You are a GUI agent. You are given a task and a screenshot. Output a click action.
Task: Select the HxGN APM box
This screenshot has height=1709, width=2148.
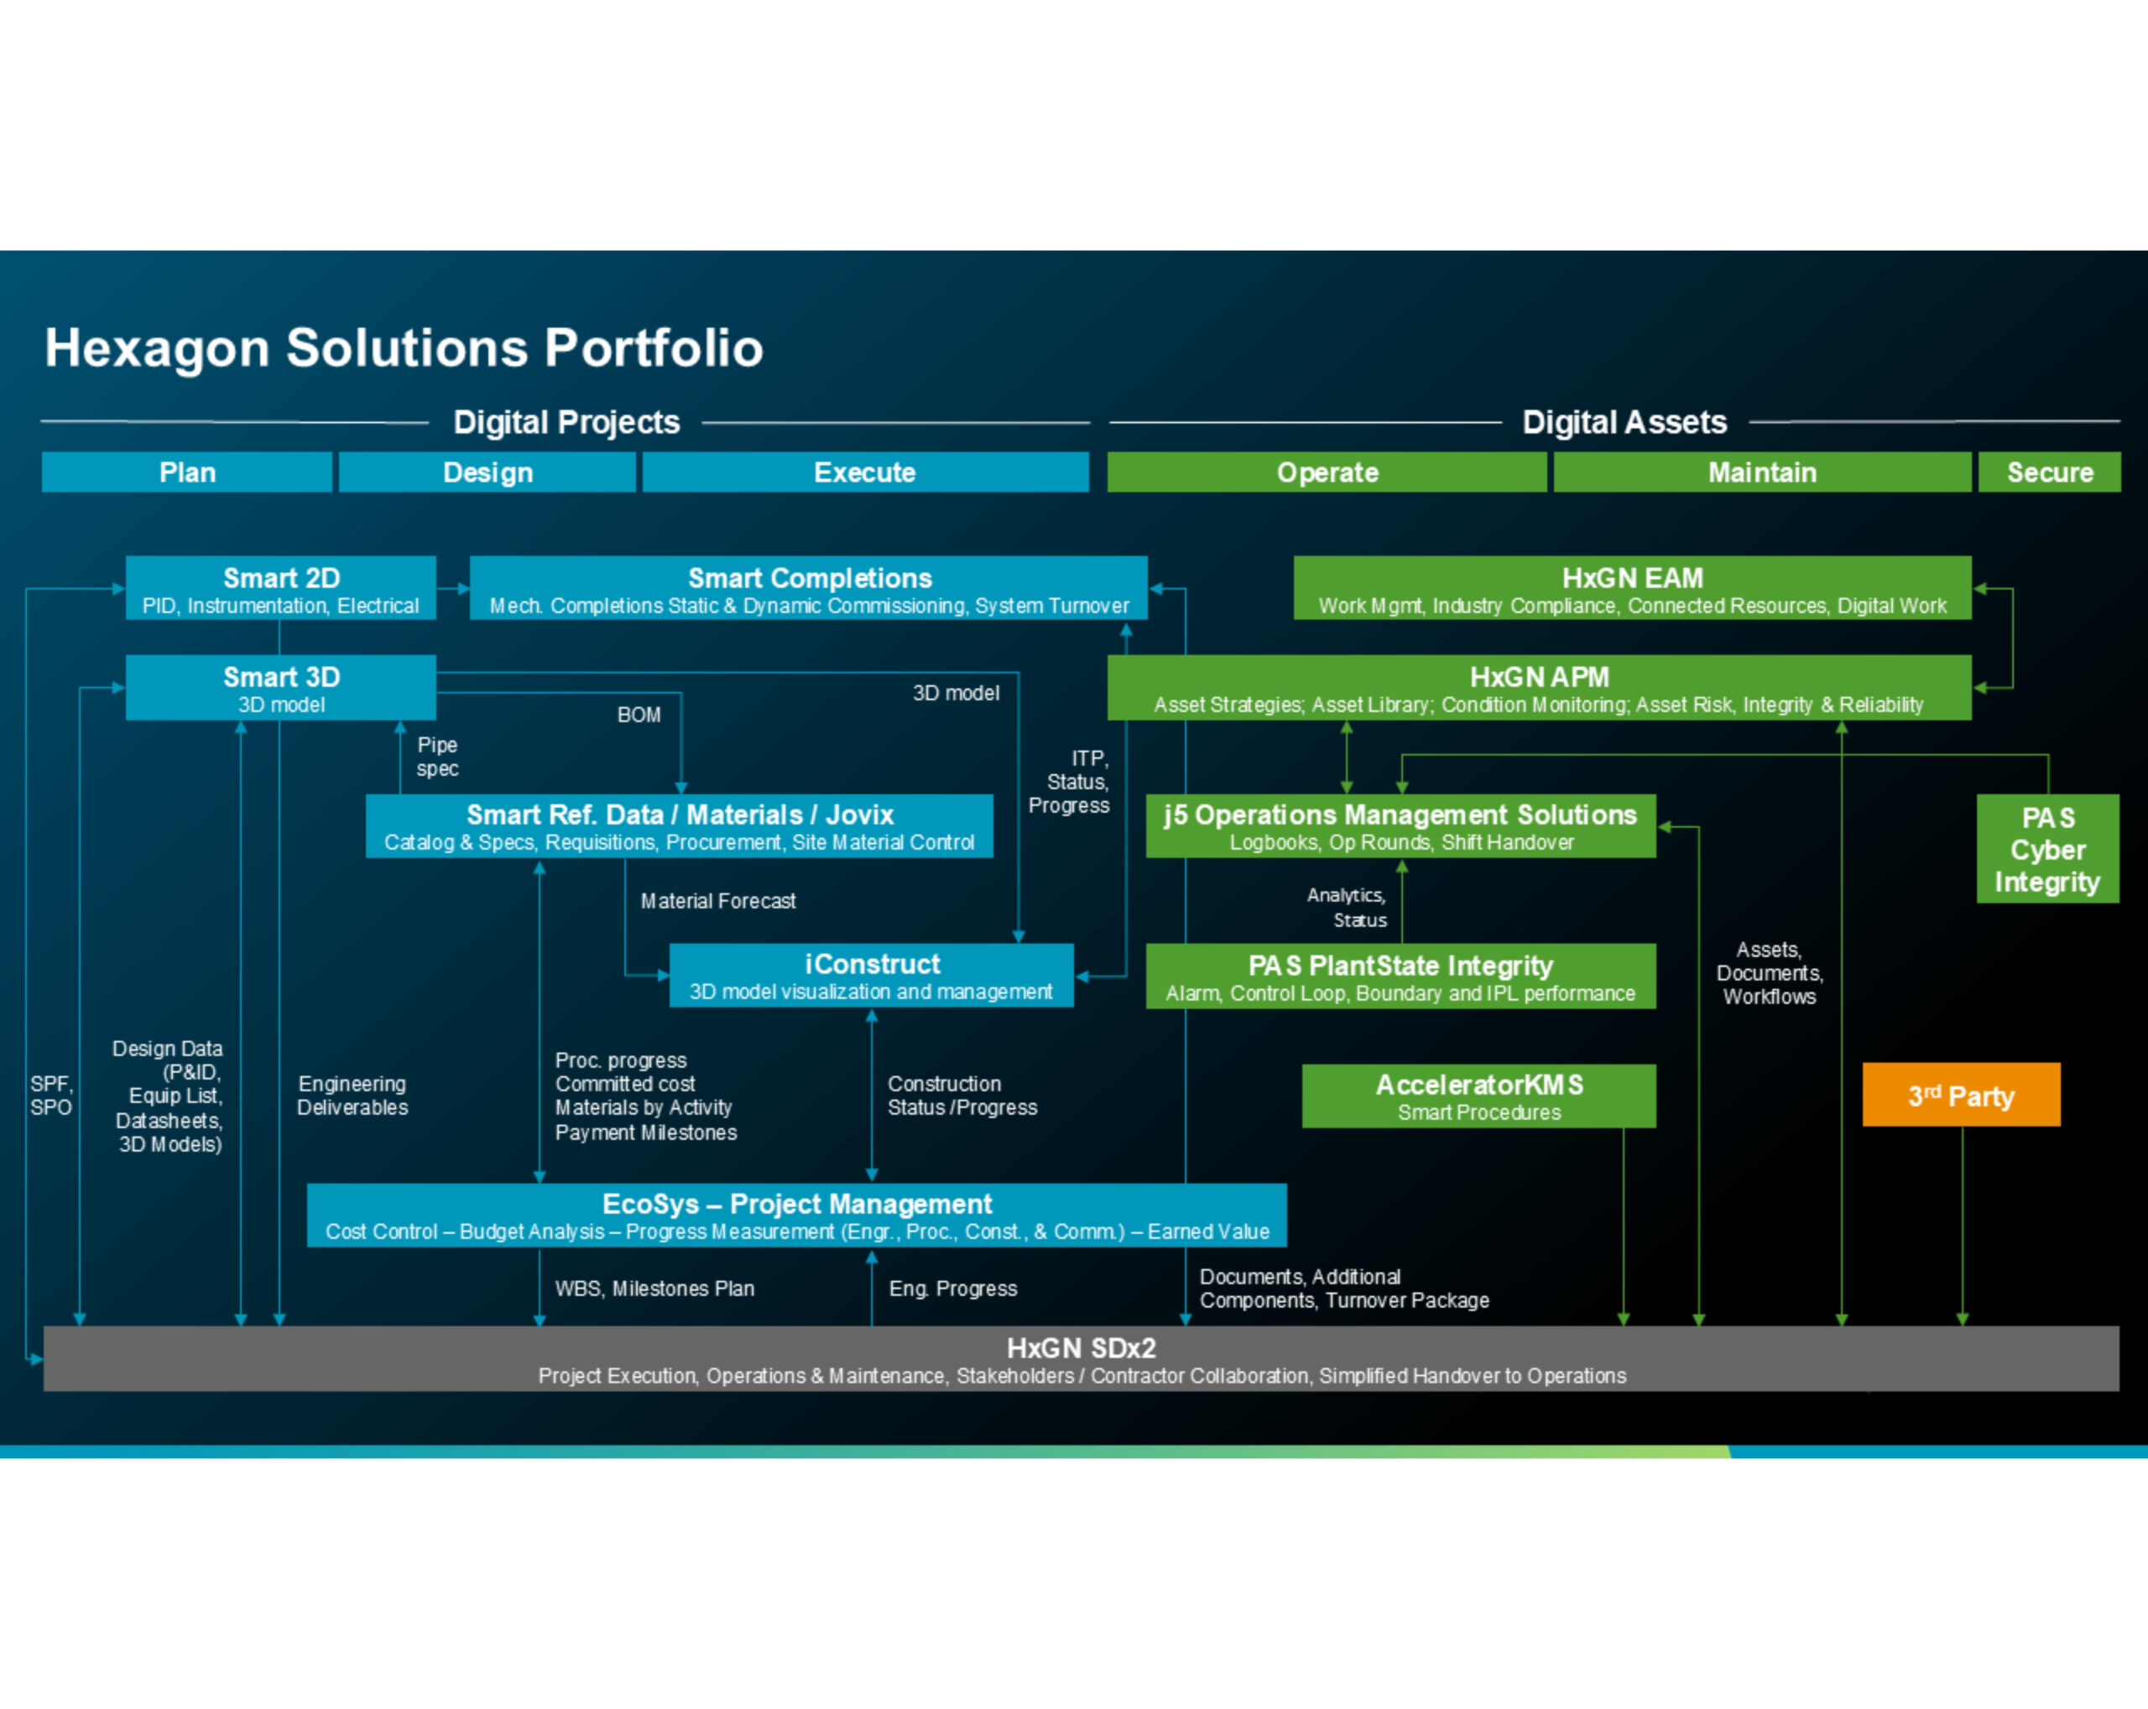[1540, 687]
